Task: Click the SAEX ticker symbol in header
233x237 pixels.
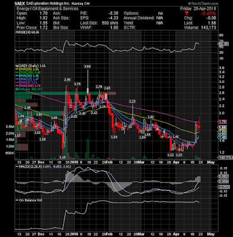Action: (x=20, y=4)
